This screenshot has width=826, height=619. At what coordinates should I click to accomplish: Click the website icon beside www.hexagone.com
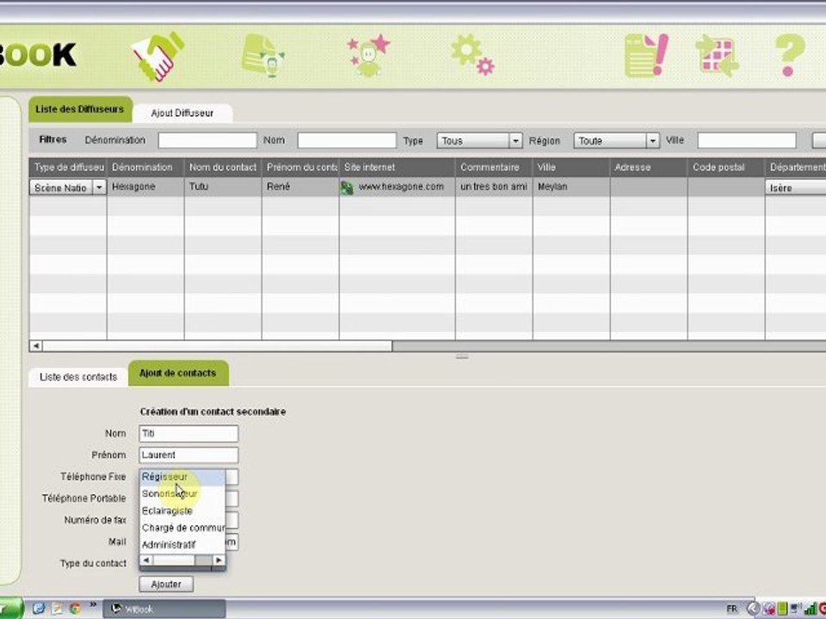[347, 187]
